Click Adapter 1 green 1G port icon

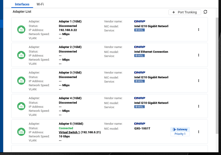tap(21, 30)
